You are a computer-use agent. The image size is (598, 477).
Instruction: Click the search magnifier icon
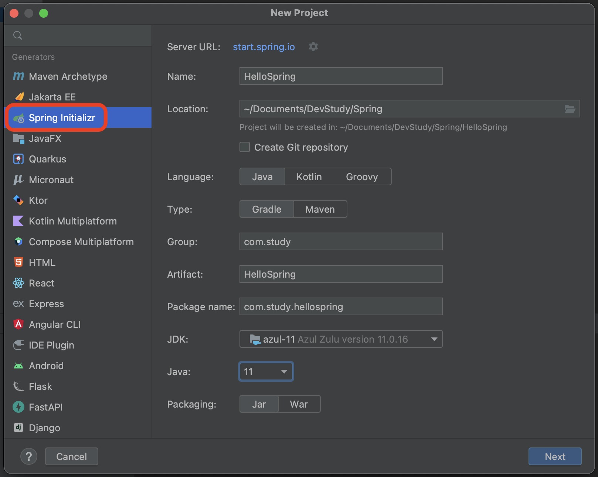(18, 35)
